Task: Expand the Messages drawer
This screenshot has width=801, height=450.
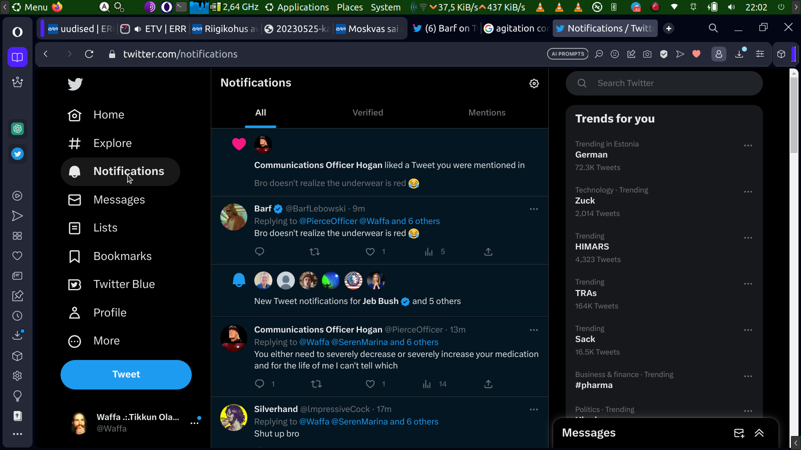Action: point(759,433)
